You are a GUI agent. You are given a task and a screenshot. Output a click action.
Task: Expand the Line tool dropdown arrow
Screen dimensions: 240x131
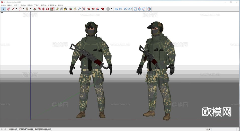coord(16,9)
